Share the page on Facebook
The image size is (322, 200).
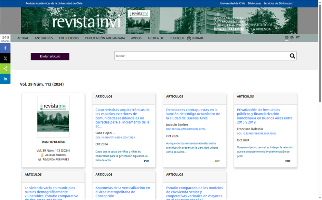(x=5, y=48)
